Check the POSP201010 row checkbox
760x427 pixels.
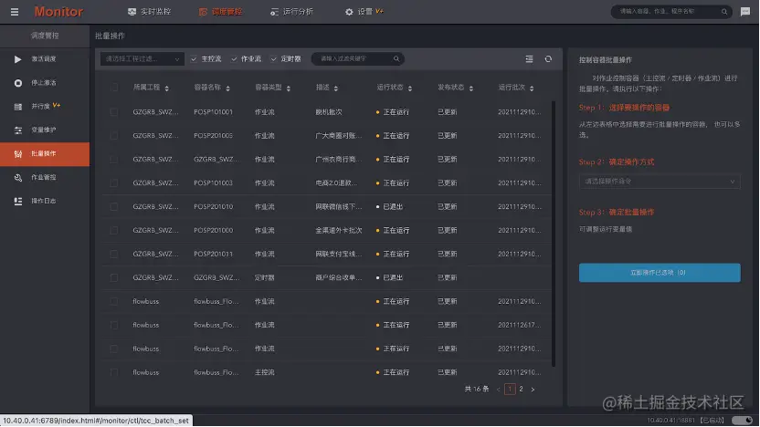click(x=114, y=207)
